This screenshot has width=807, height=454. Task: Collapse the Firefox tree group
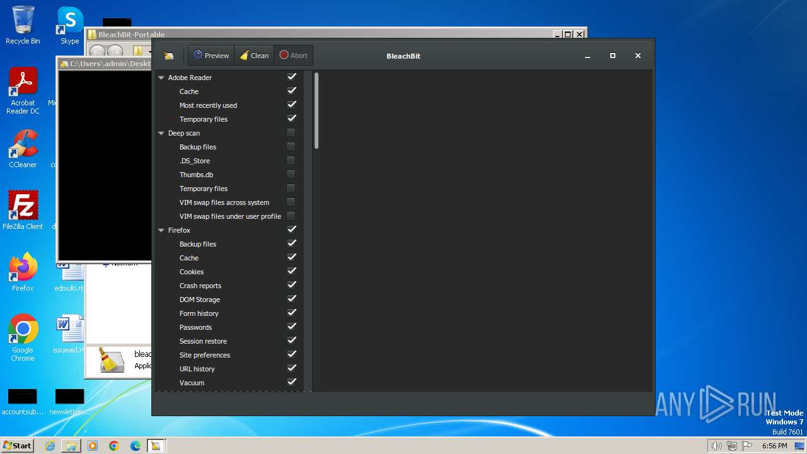tap(161, 230)
